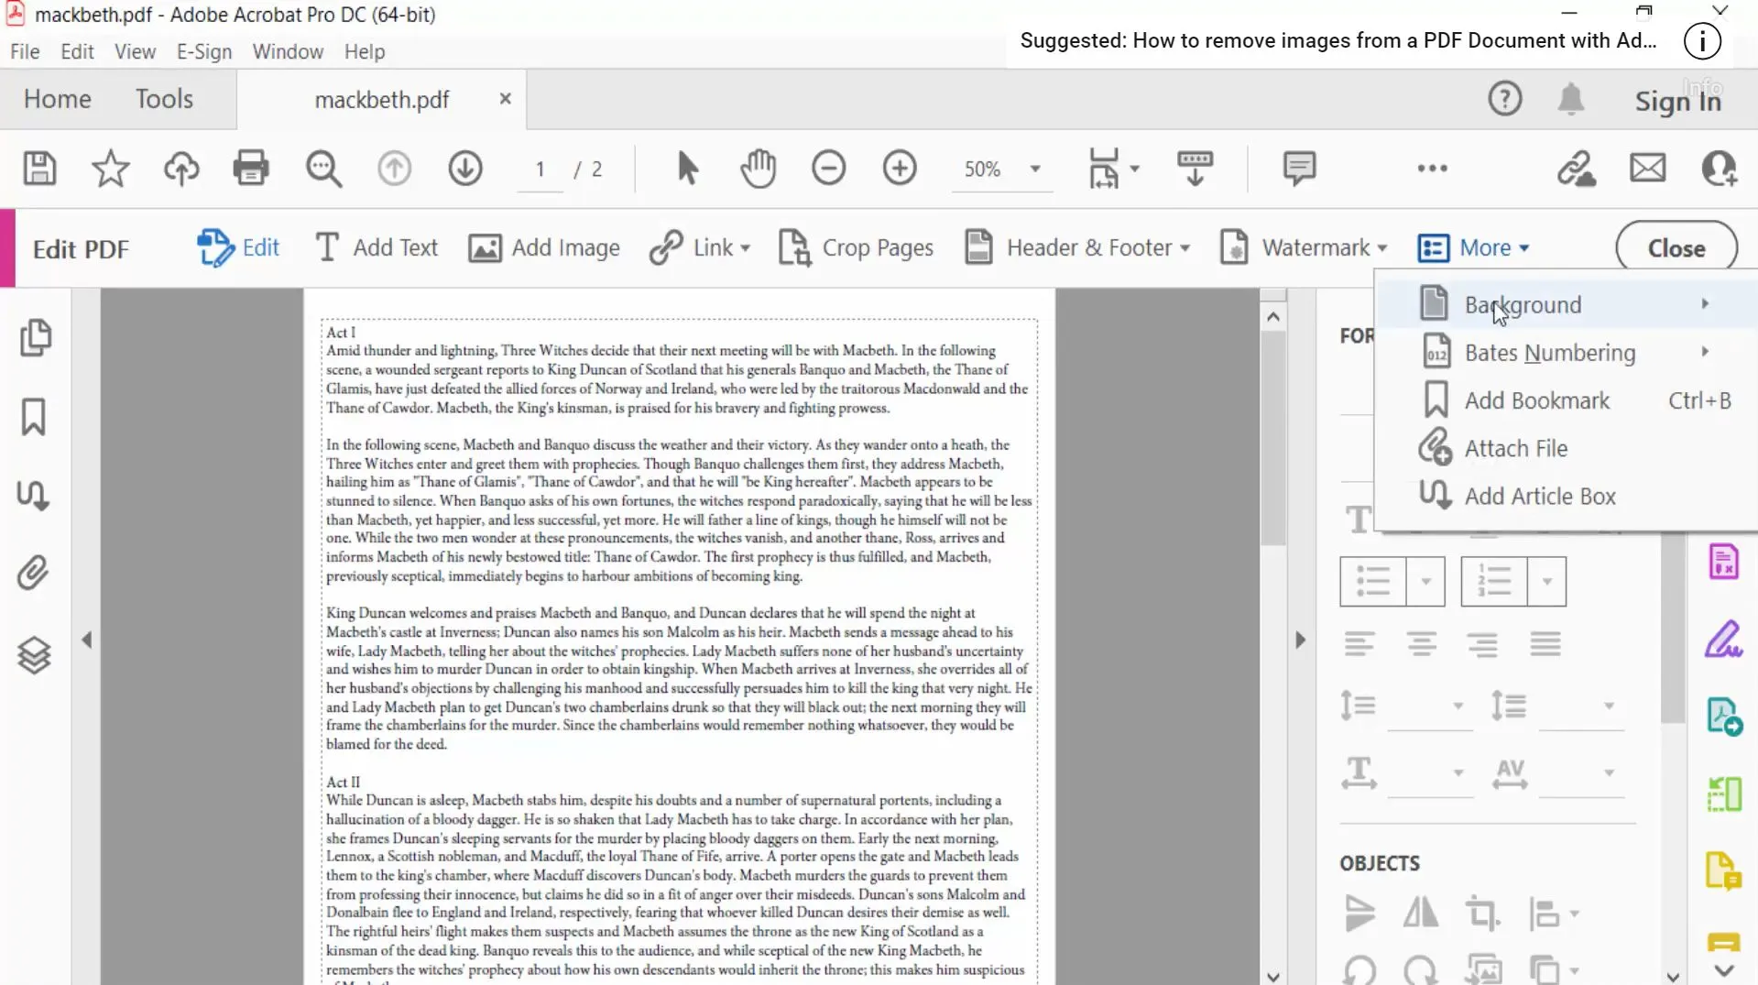The height and width of the screenshot is (985, 1758).
Task: Select the crop icon under OBJECTS
Action: [1482, 913]
